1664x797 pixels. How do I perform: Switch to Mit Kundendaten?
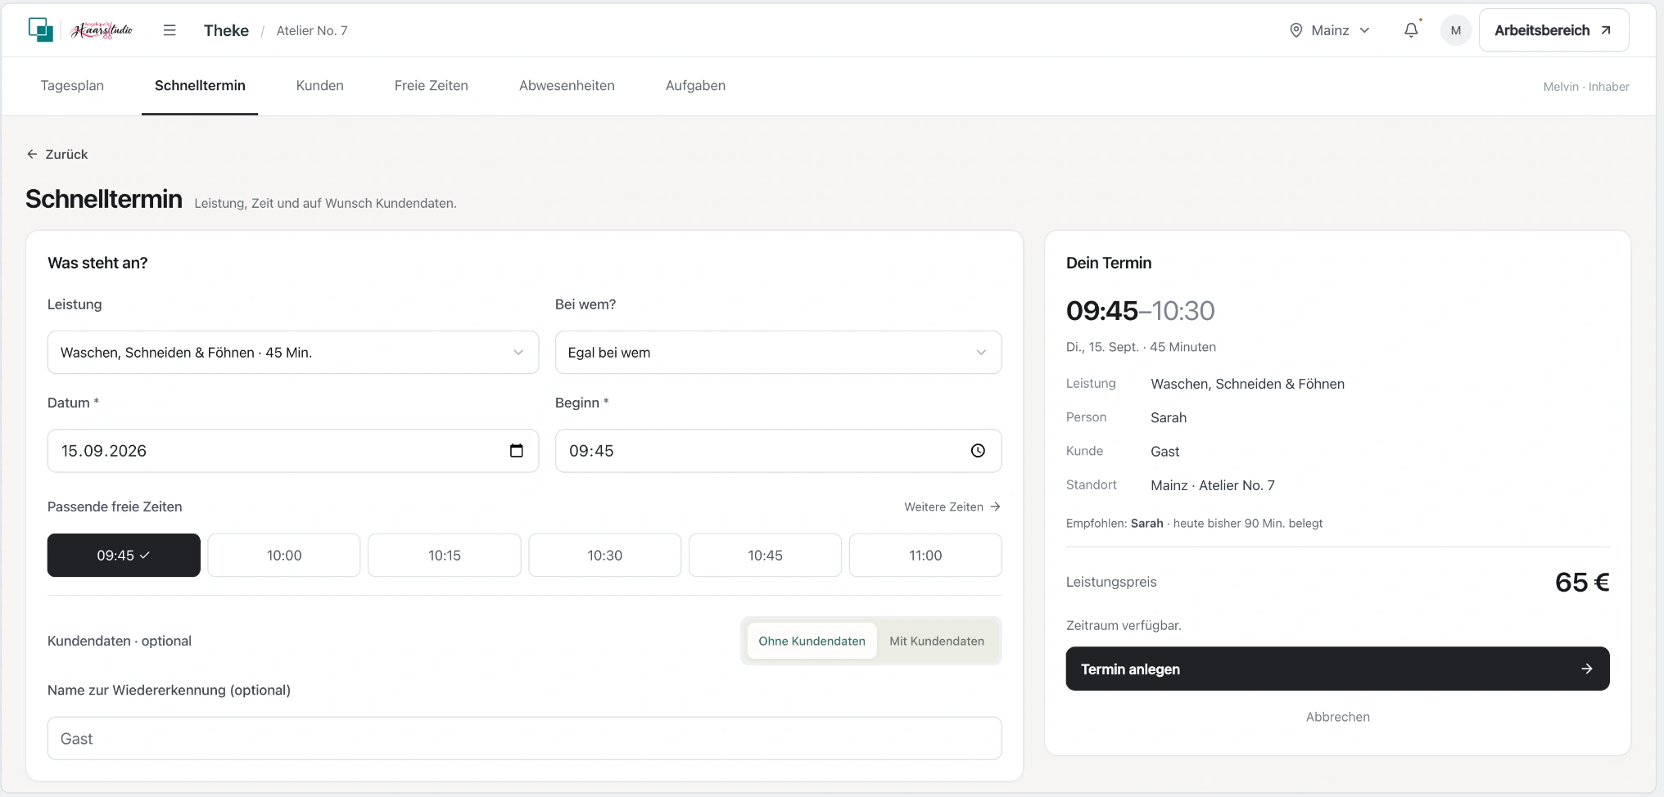coord(937,641)
